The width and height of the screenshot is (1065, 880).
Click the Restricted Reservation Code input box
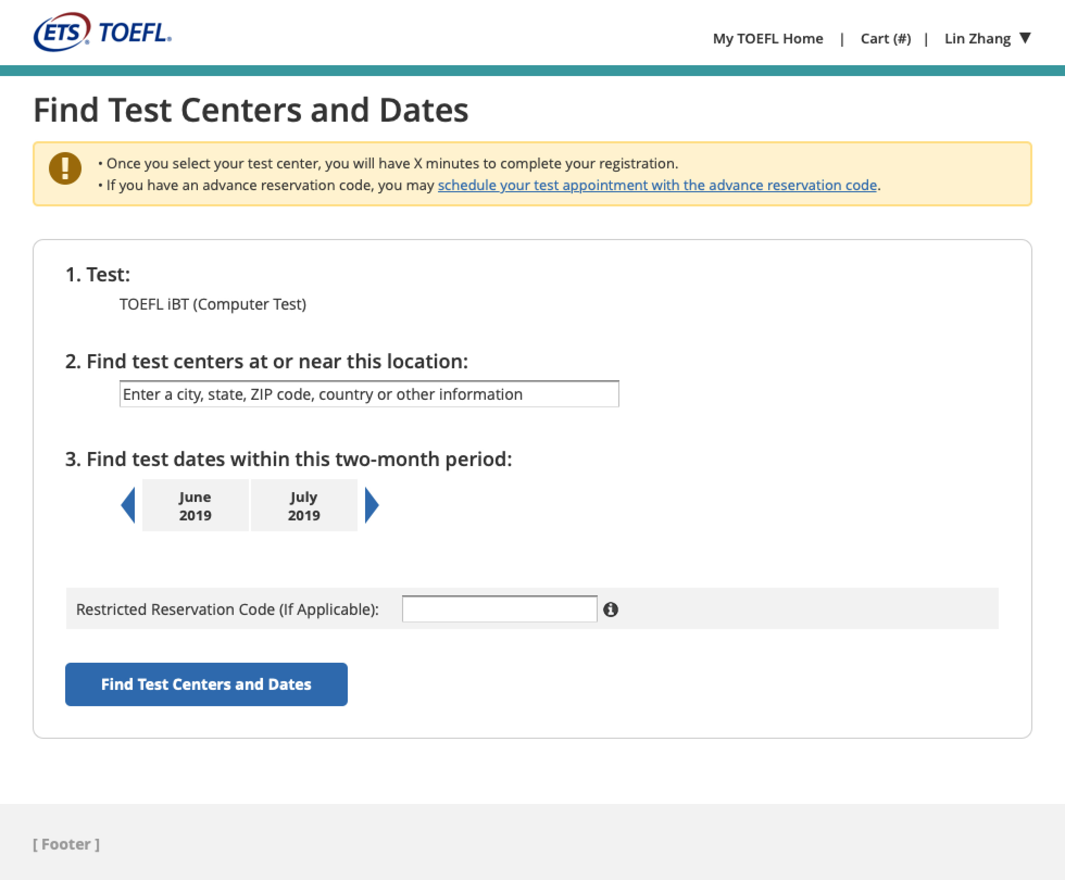tap(499, 609)
